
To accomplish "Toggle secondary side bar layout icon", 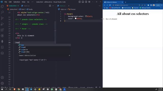I will [x=86, y=2].
